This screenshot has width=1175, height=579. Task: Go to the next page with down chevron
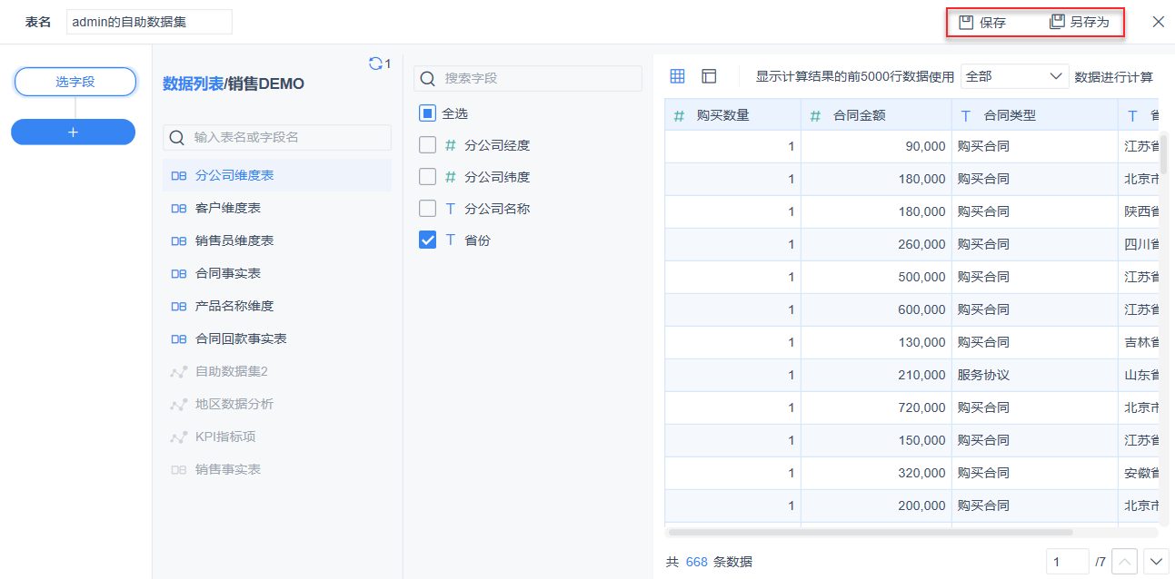click(x=1156, y=562)
